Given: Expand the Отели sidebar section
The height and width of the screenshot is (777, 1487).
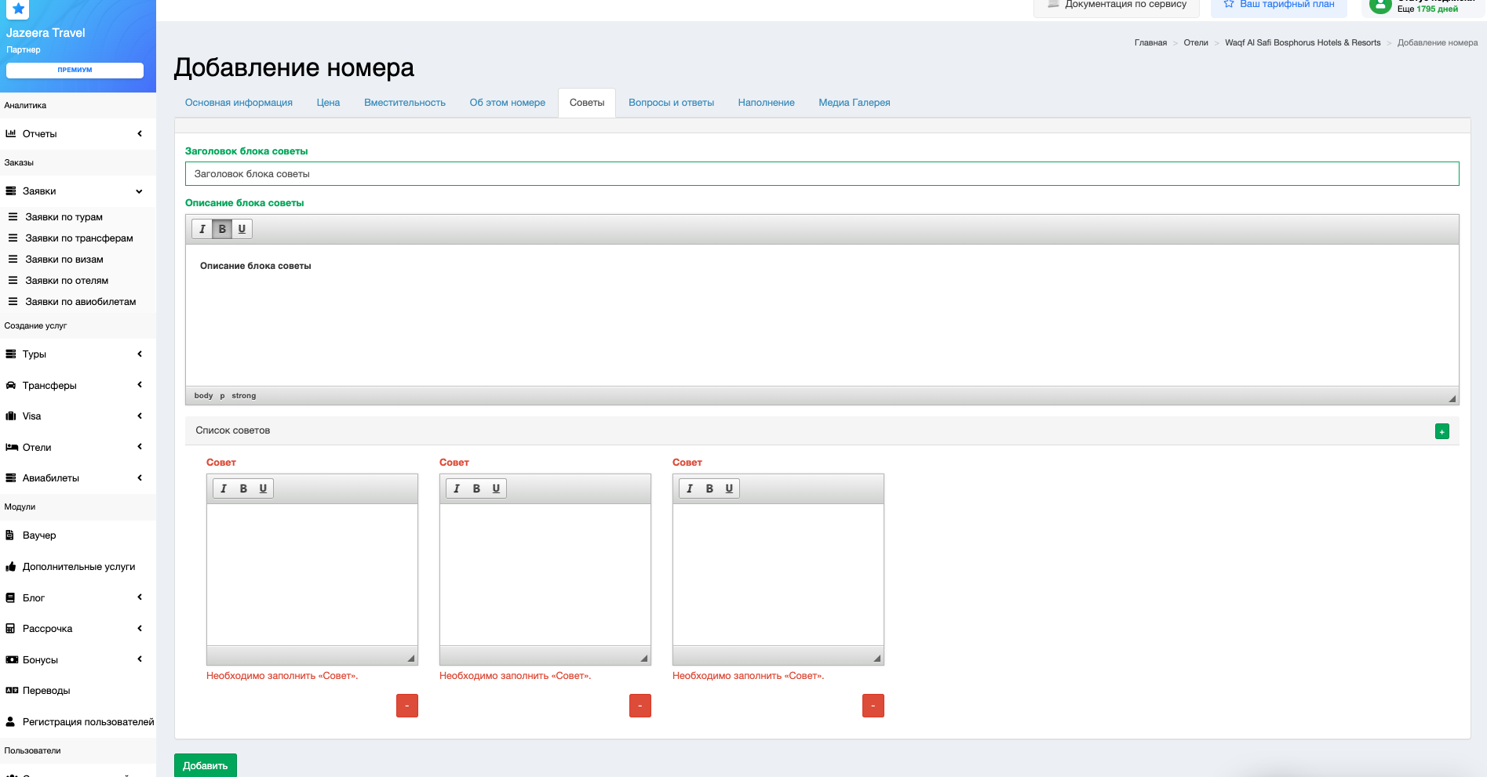Looking at the screenshot, I should pos(75,448).
